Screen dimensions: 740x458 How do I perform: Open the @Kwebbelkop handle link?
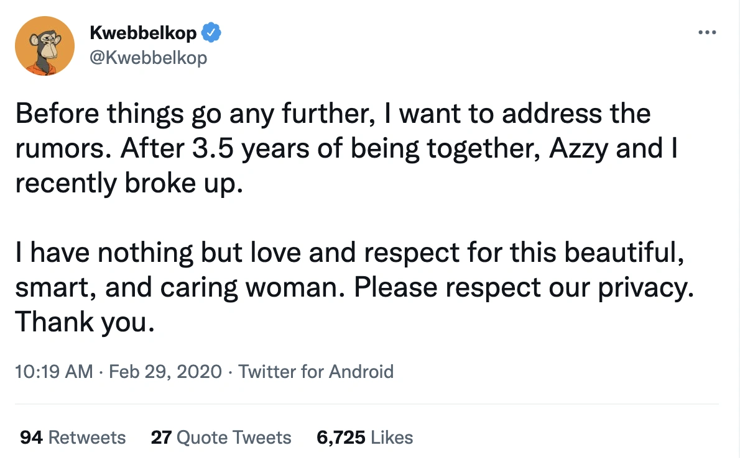point(148,58)
